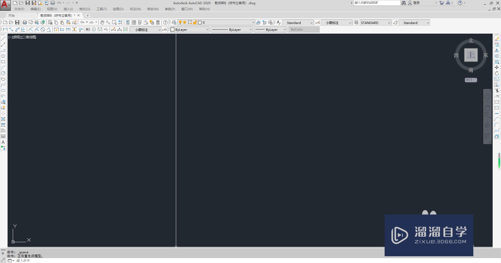Open the ByLayer lineweight dropdown
The width and height of the screenshot is (501, 263).
tap(270, 29)
